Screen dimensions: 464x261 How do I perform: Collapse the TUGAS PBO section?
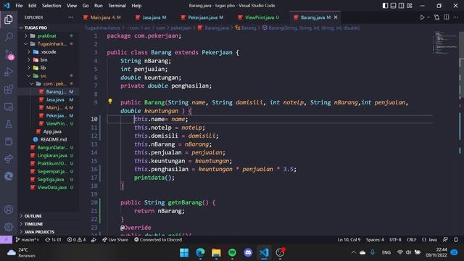tap(36, 28)
